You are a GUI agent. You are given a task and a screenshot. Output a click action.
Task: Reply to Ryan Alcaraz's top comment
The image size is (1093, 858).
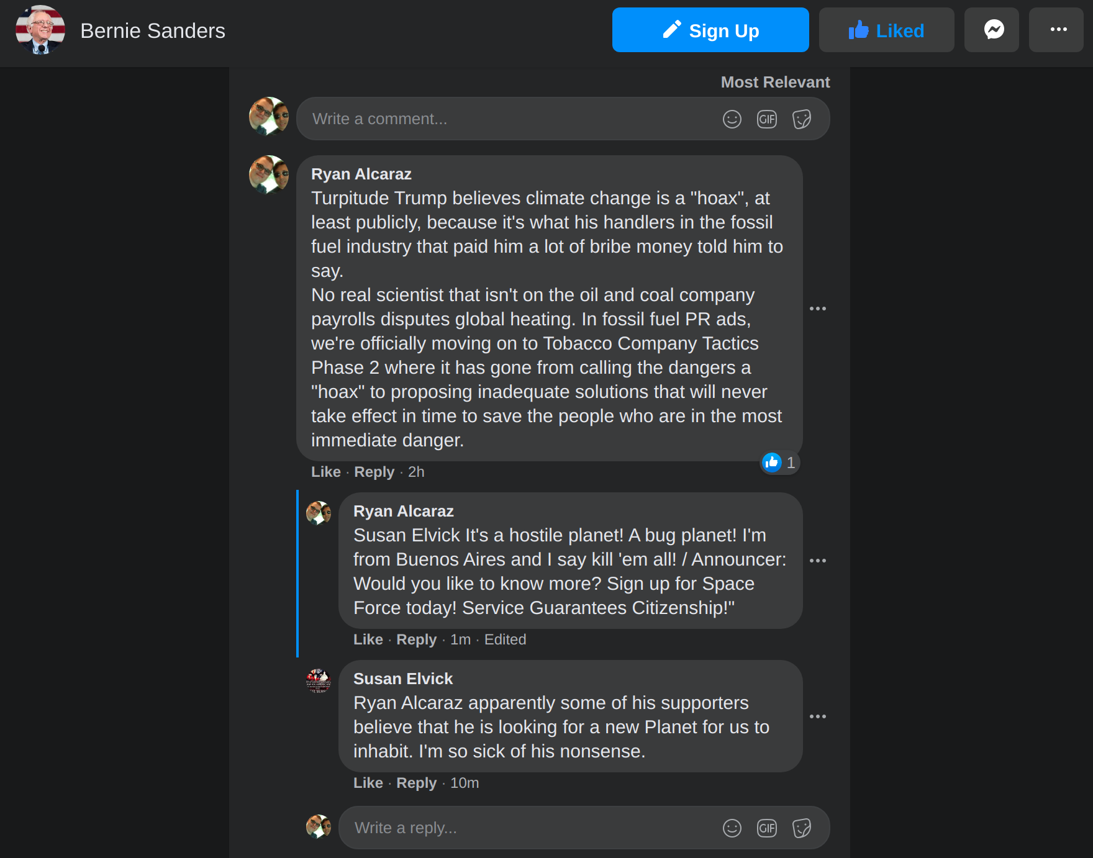click(374, 472)
